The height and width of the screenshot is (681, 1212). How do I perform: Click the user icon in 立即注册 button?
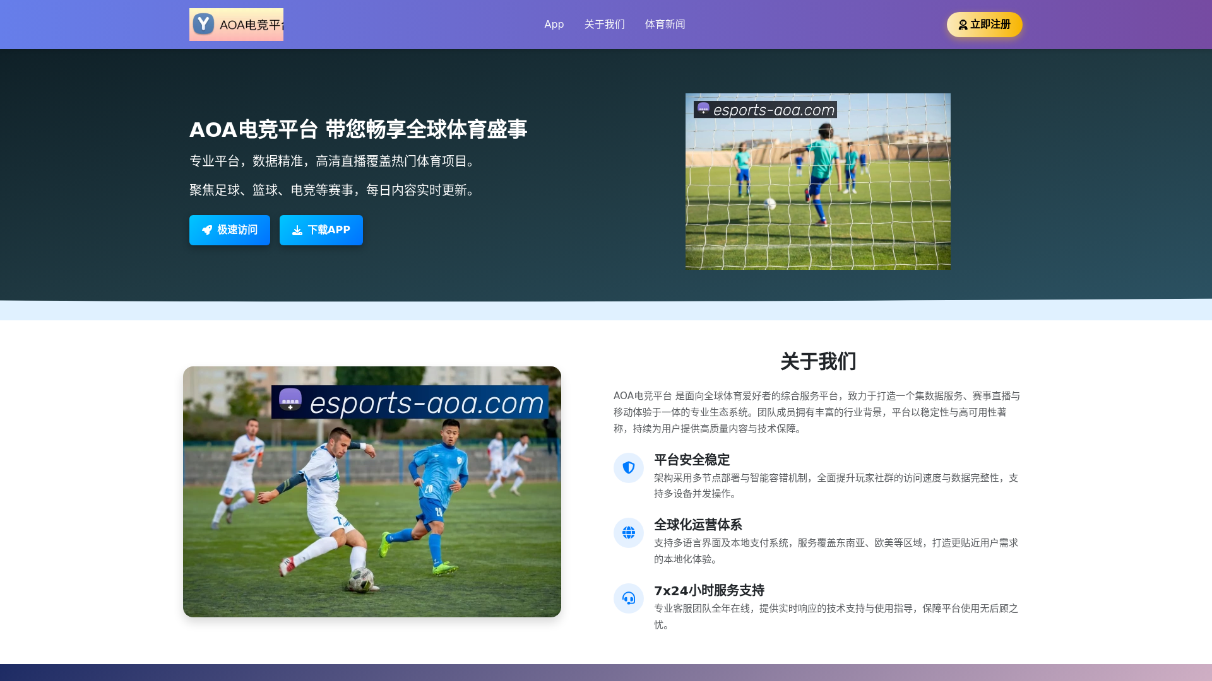coord(963,25)
